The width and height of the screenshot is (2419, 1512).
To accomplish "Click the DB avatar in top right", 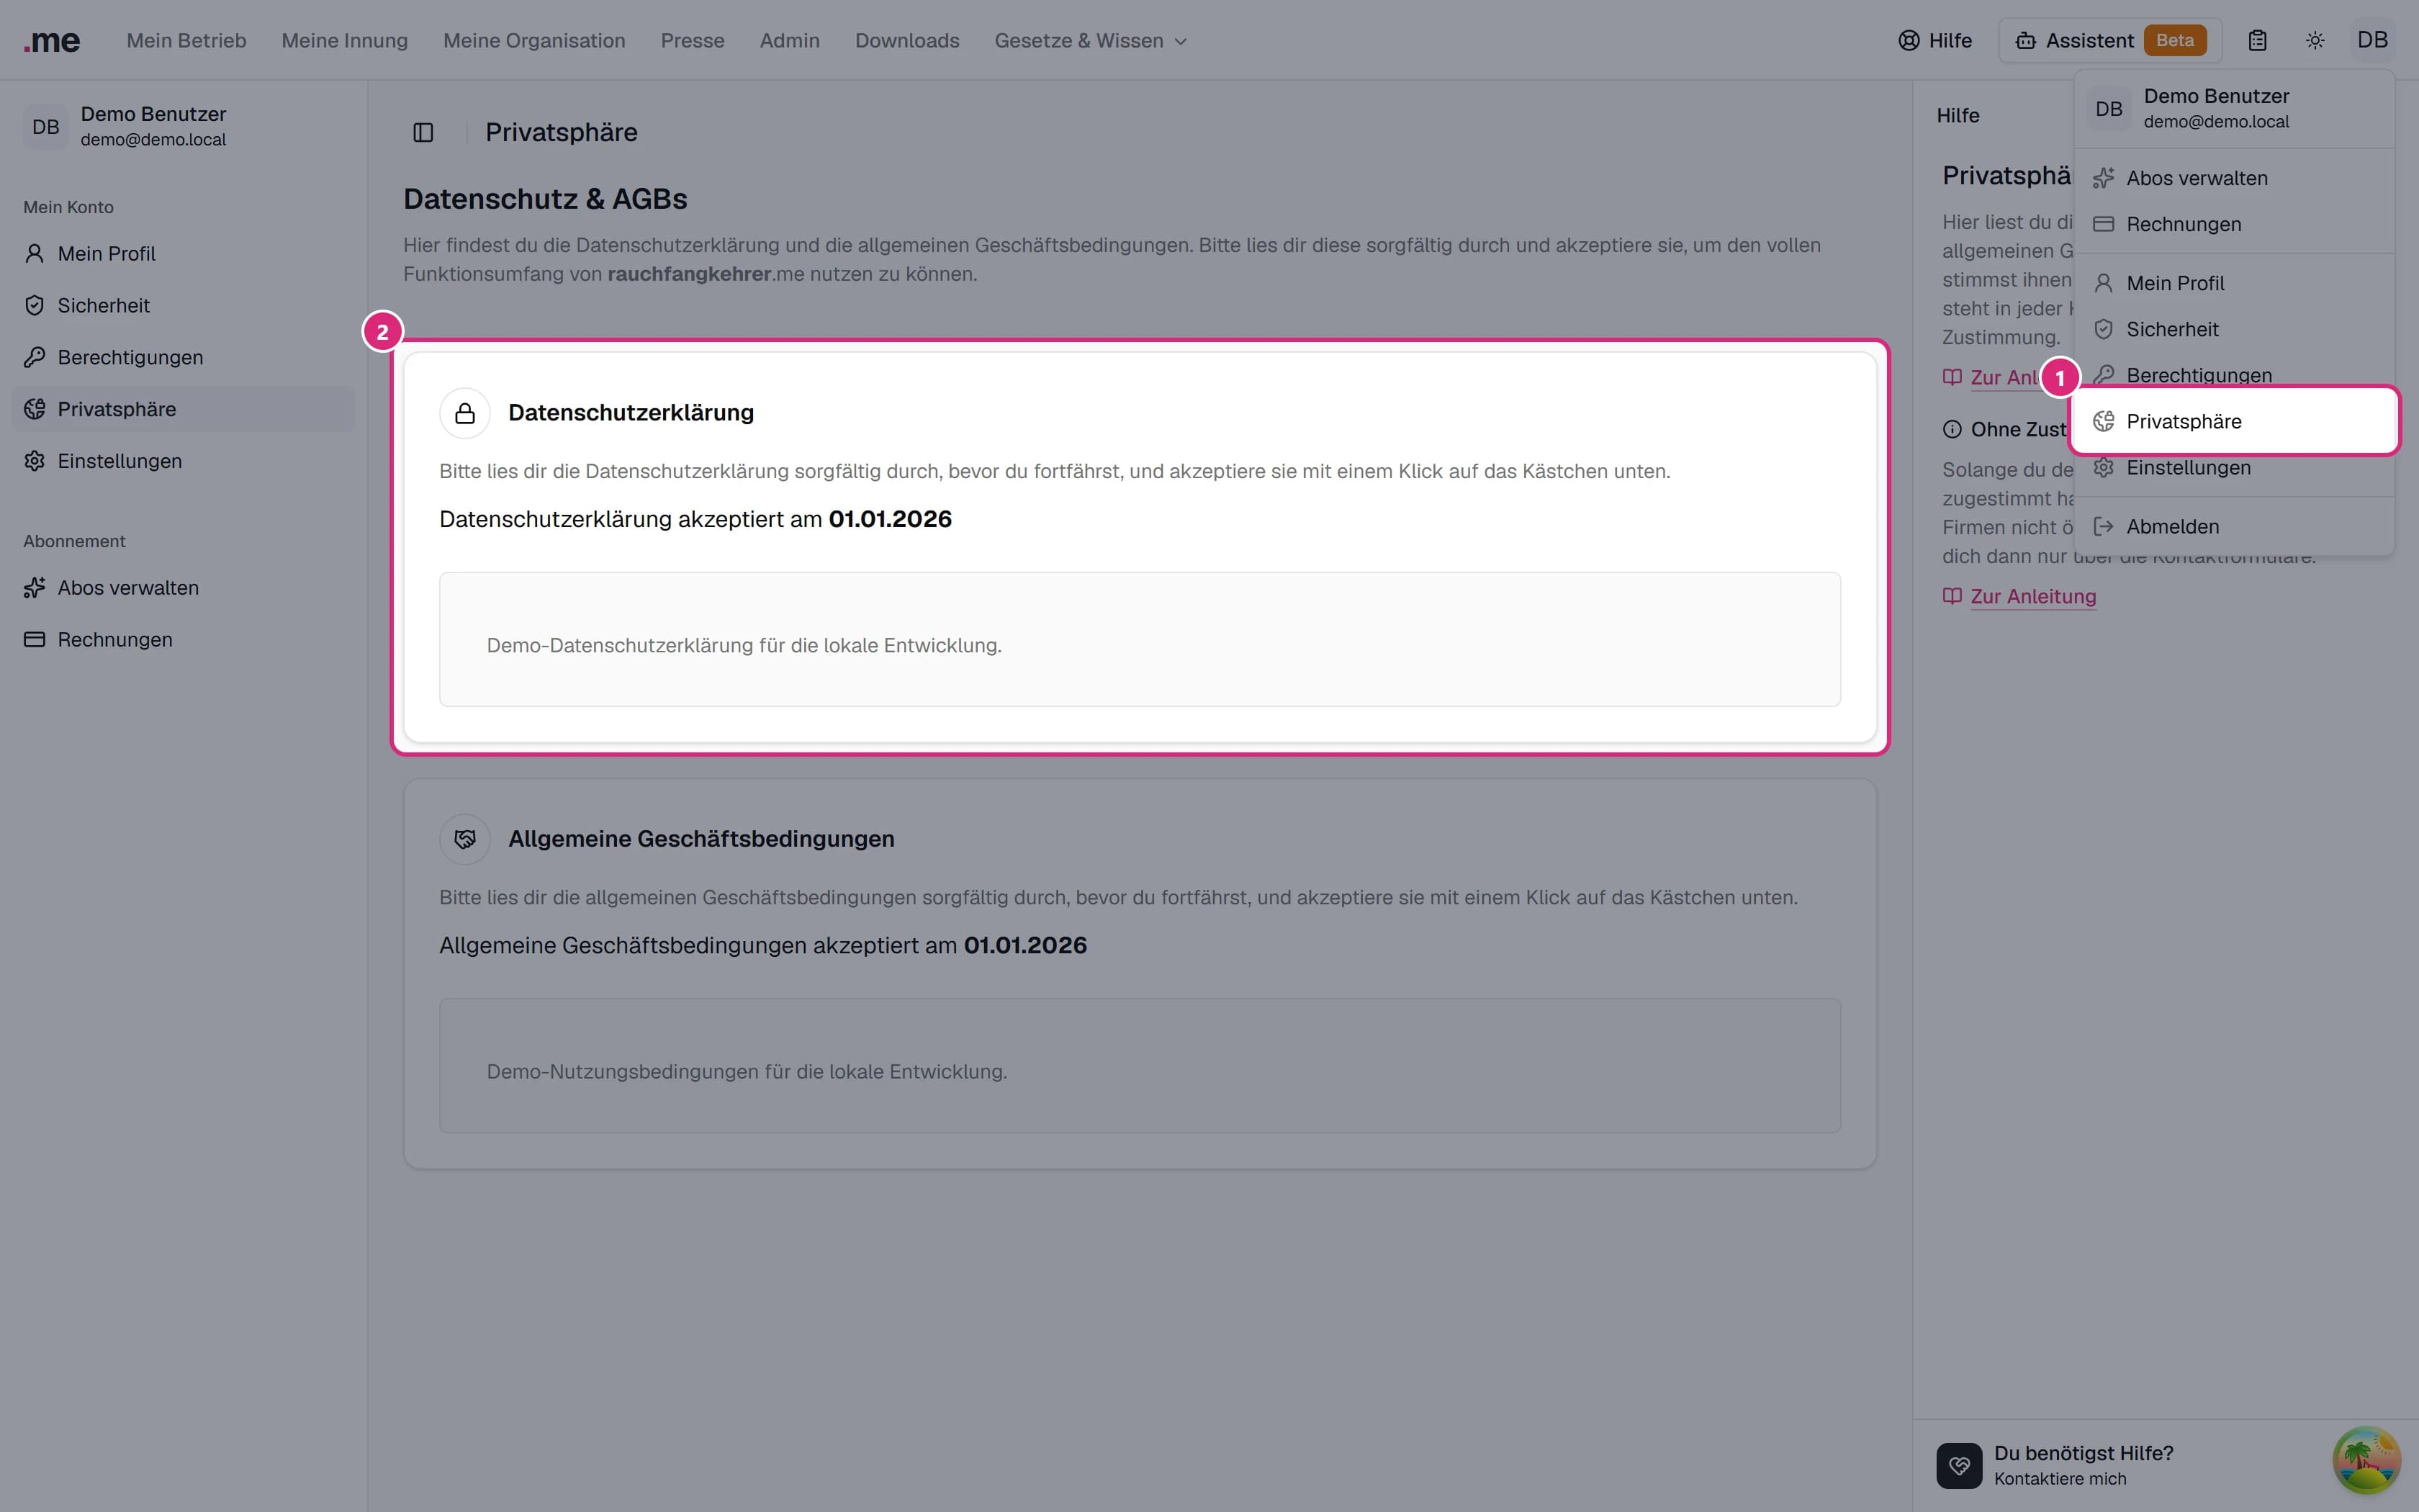I will coord(2372,40).
